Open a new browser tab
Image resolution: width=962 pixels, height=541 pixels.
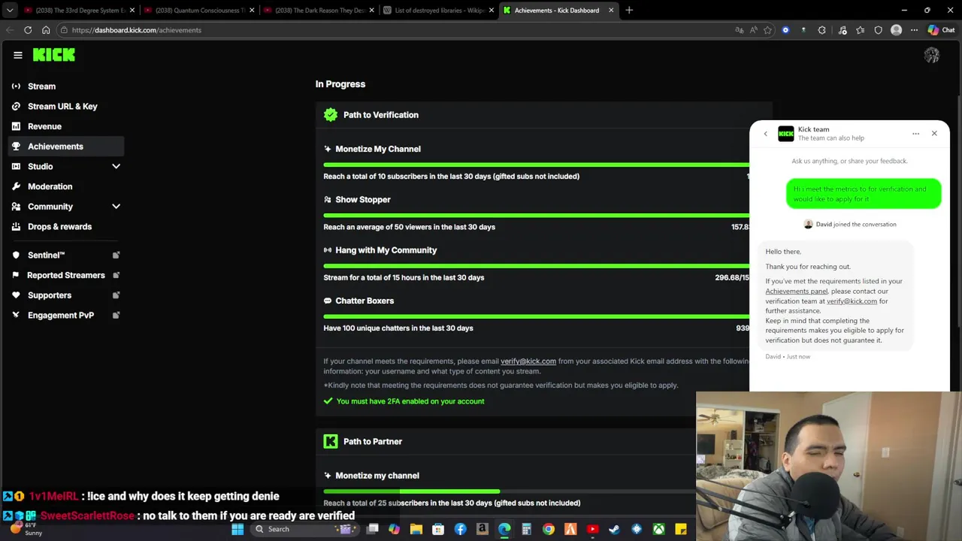(629, 11)
